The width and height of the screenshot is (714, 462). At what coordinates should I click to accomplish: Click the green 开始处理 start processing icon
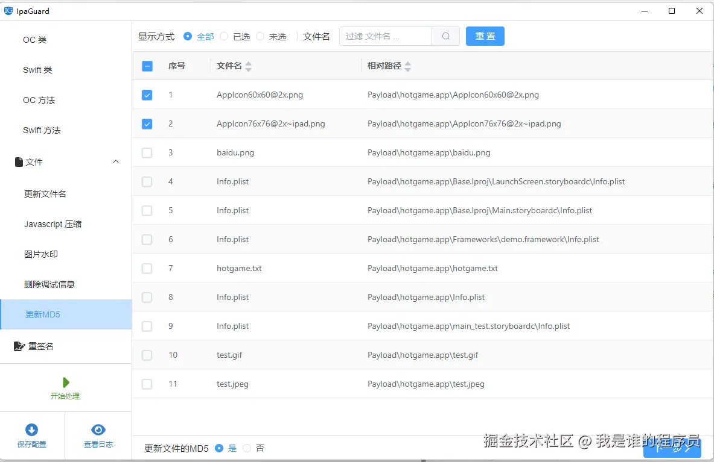[x=65, y=382]
